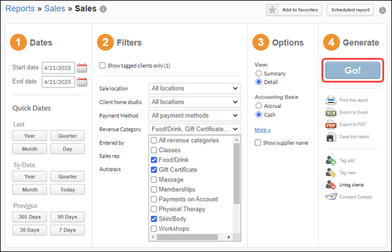Check the Classes revenue category
Image resolution: width=392 pixels, height=252 pixels.
click(154, 150)
